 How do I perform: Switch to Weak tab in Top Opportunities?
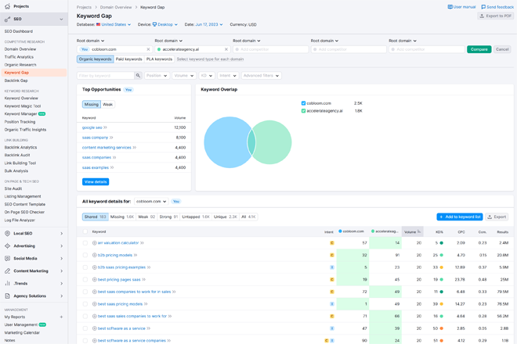(108, 104)
